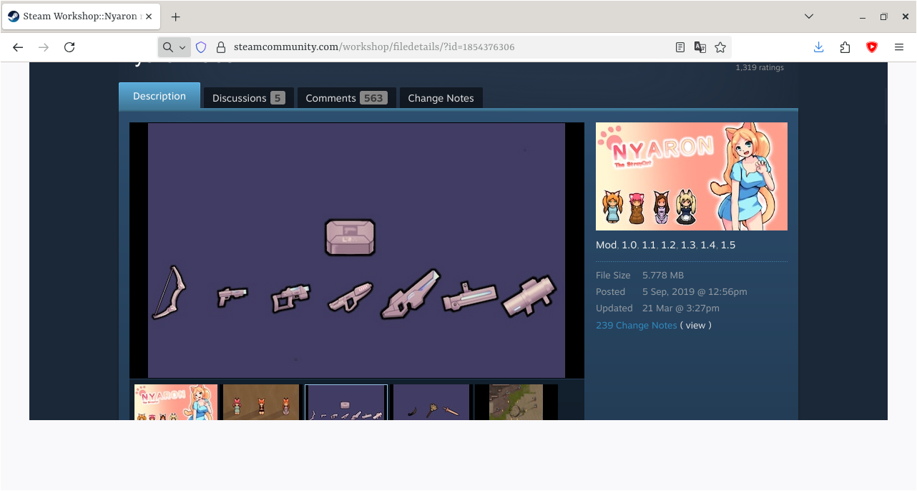Click the updated date 21 Mar

[x=681, y=308]
